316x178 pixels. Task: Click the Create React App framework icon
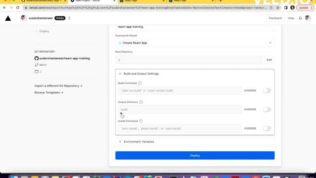120,43
